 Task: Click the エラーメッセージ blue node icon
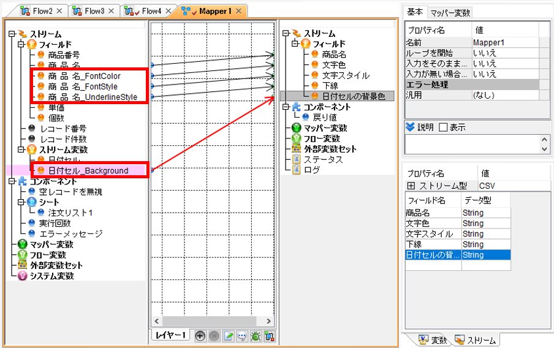click(x=32, y=233)
